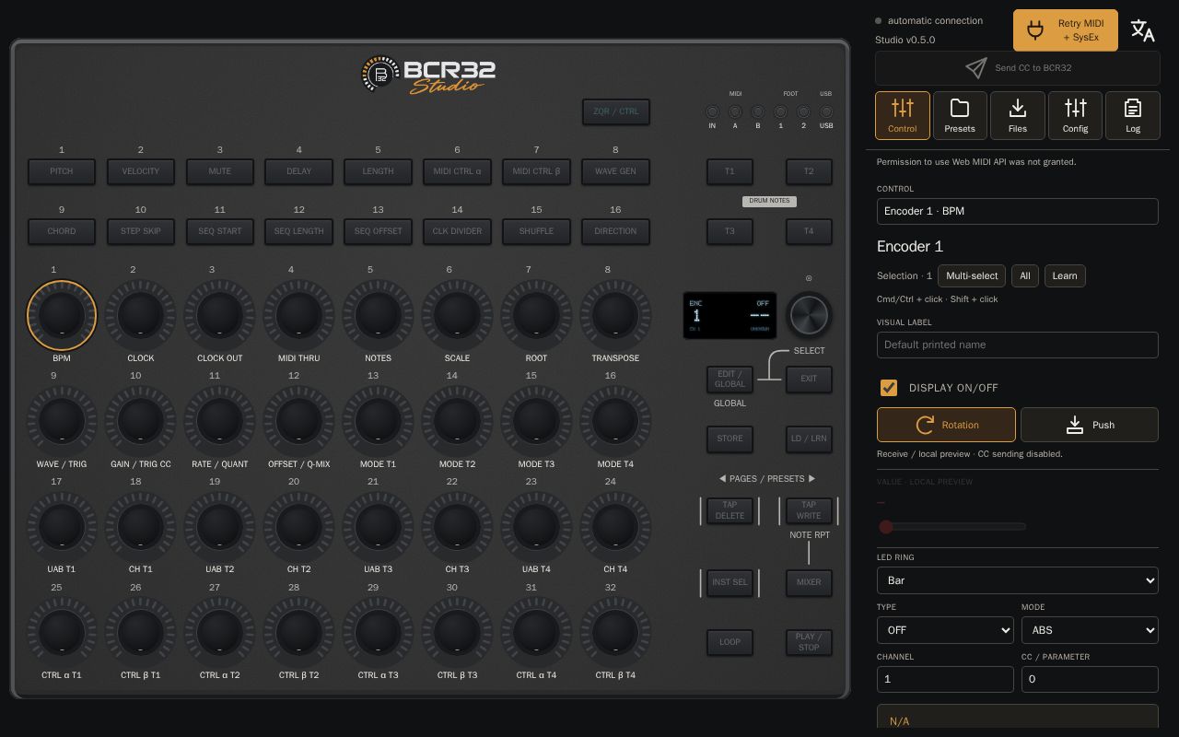
Task: Select the Rotation mode toggle
Action: coord(946,425)
